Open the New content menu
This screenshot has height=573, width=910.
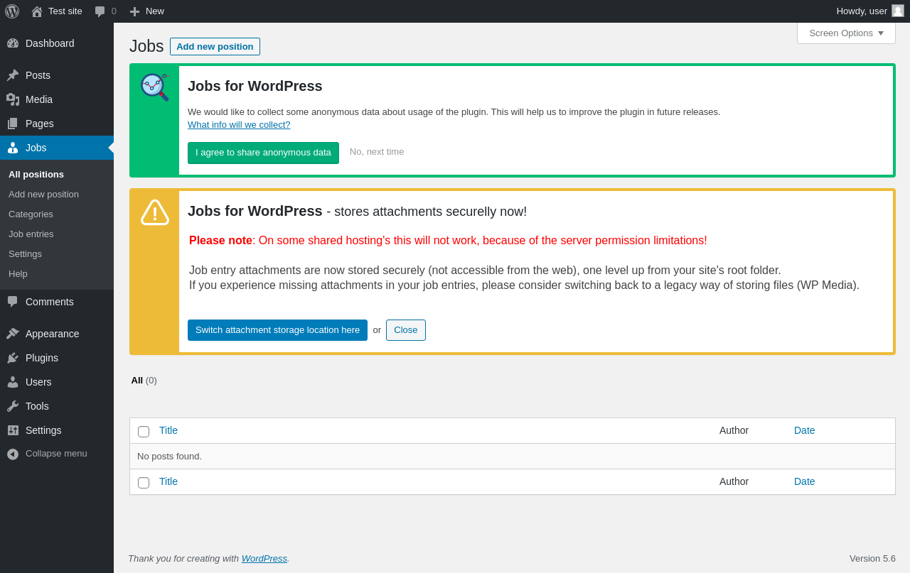tap(147, 11)
